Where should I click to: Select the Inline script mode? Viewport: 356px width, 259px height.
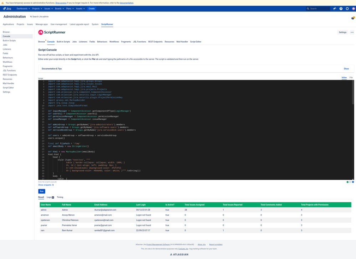click(344, 78)
